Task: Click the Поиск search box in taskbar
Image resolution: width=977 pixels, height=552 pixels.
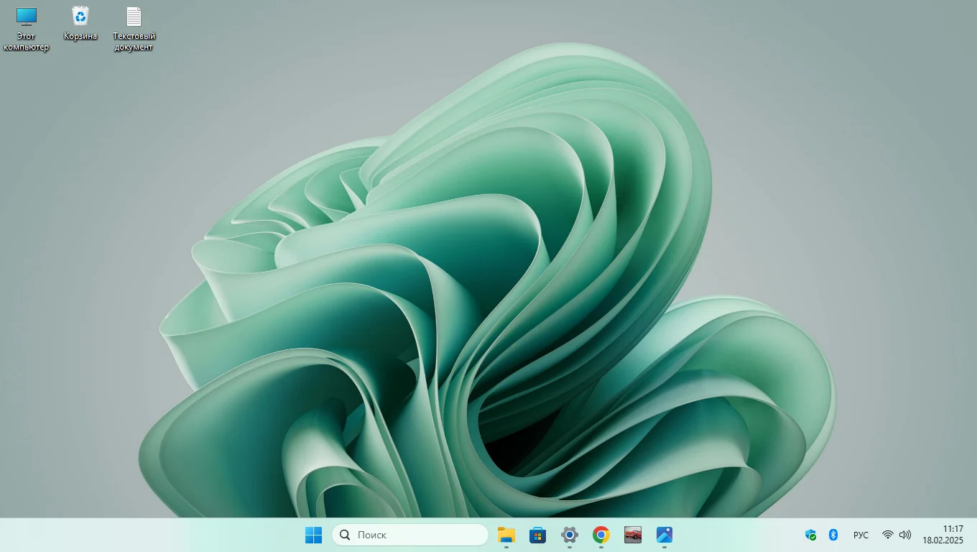Action: [x=410, y=535]
